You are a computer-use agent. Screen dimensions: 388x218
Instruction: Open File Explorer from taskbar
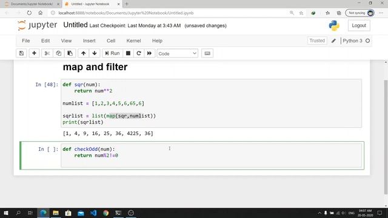point(56,213)
